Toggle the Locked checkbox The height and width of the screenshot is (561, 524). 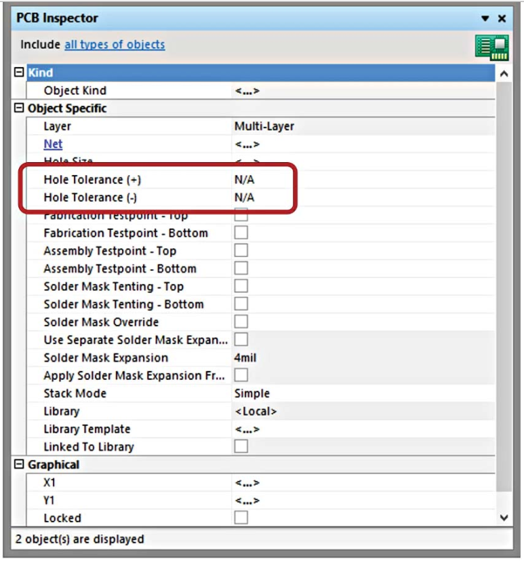point(241,518)
